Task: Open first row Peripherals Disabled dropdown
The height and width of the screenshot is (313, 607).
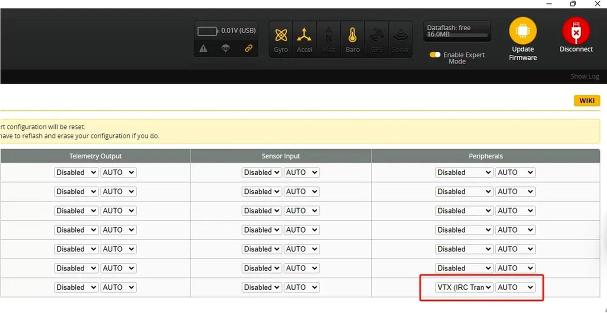Action: (x=464, y=172)
